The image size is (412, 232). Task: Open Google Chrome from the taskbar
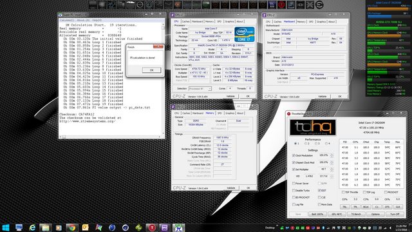tap(72, 227)
